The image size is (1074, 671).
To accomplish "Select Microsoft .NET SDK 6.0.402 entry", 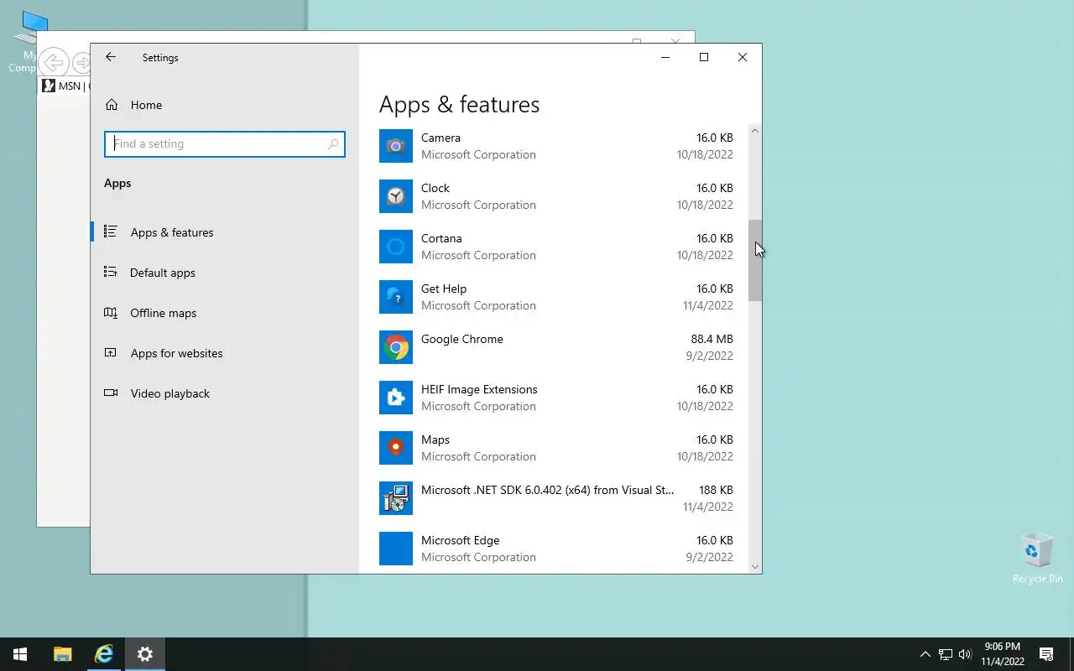I will (x=547, y=490).
